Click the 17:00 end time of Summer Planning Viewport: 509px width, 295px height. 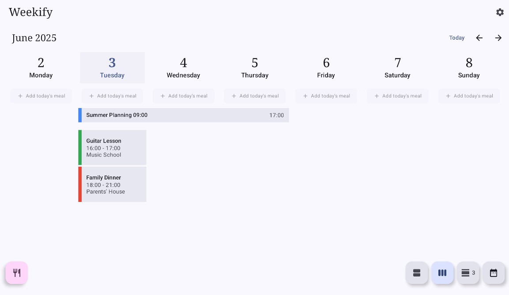277,115
